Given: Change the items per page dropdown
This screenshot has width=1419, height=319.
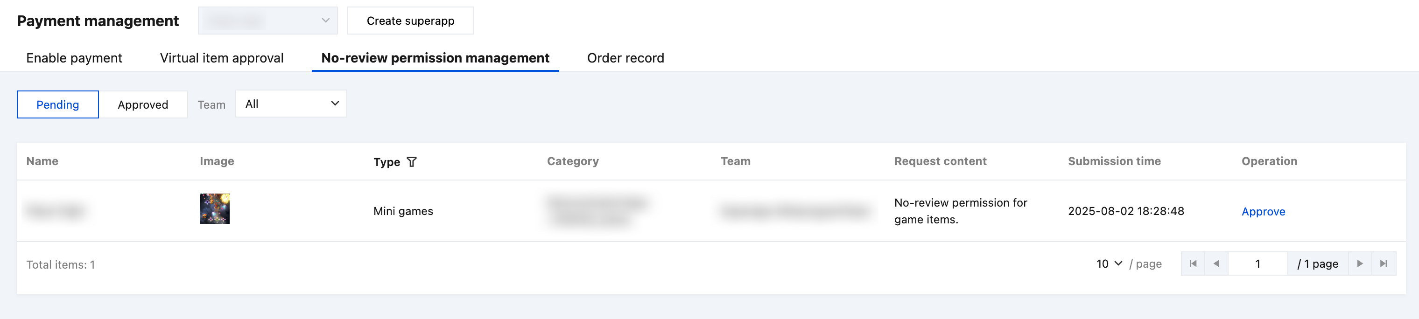Looking at the screenshot, I should (x=1109, y=264).
